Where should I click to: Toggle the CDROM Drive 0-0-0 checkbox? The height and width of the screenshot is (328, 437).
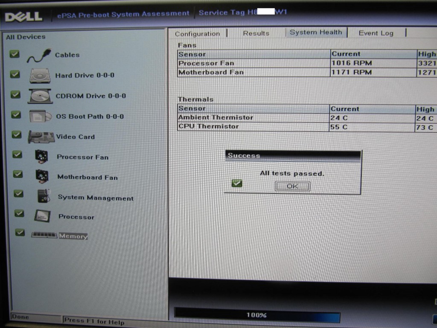pos(16,95)
